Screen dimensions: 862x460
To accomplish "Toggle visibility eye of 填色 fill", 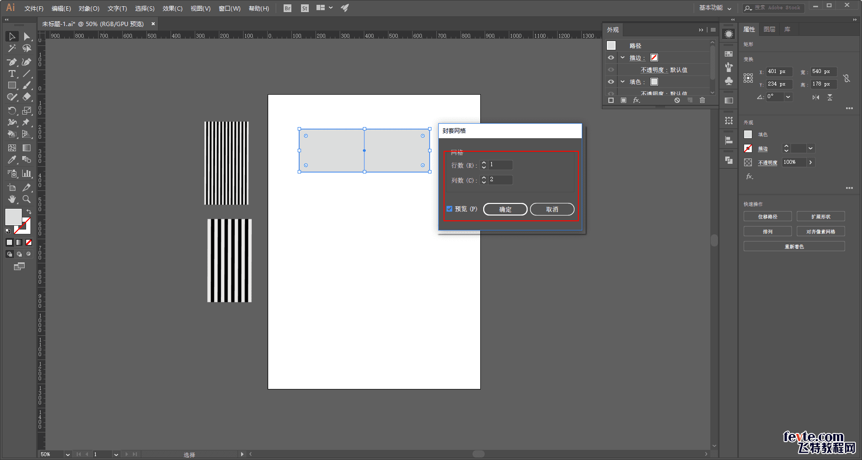I will [611, 82].
